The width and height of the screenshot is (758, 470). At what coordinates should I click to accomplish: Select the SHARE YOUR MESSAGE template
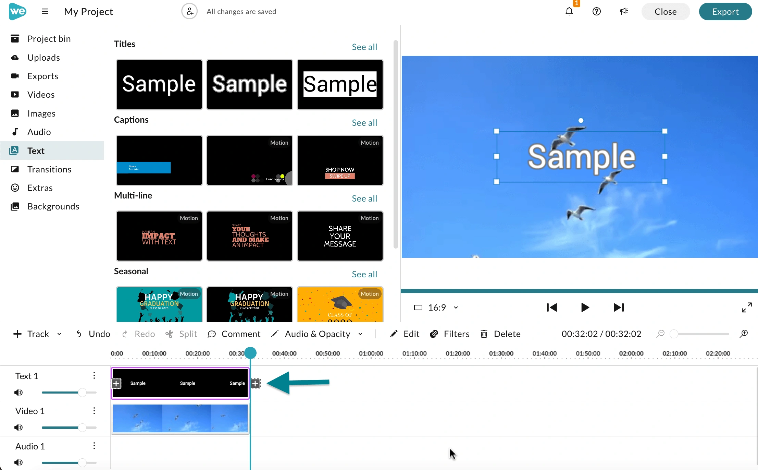point(340,236)
